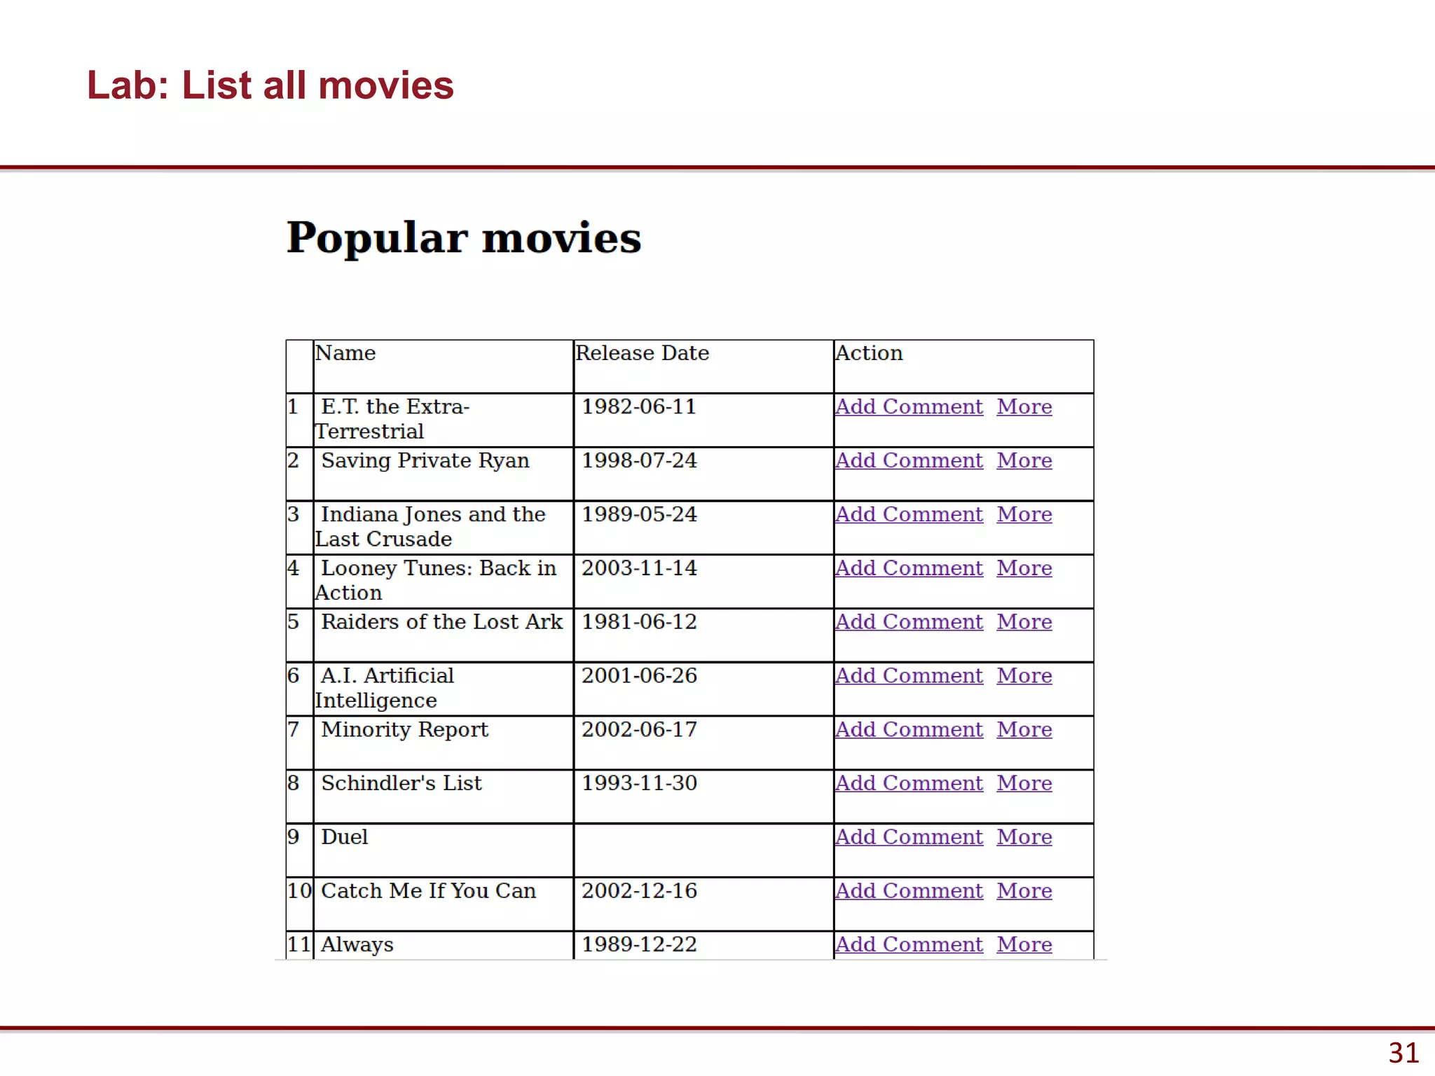The image size is (1435, 1076).
Task: Click More link in Always row
Action: tap(1024, 945)
